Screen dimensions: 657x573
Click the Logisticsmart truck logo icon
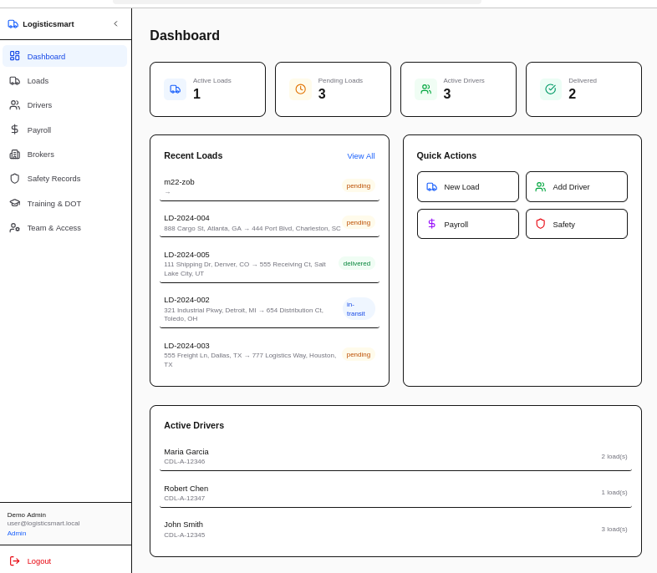click(x=13, y=24)
